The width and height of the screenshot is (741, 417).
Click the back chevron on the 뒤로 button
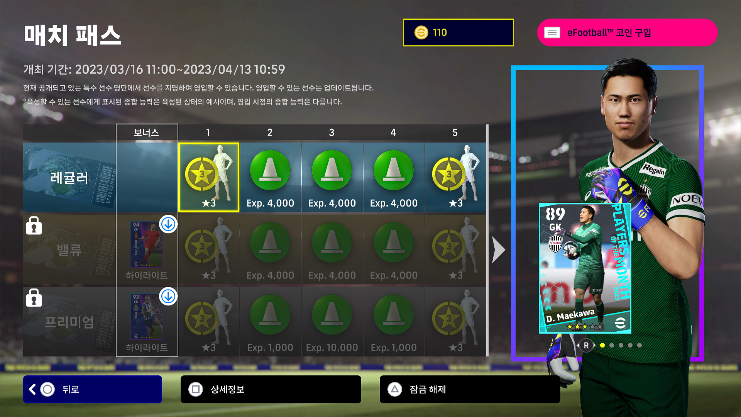(x=33, y=389)
